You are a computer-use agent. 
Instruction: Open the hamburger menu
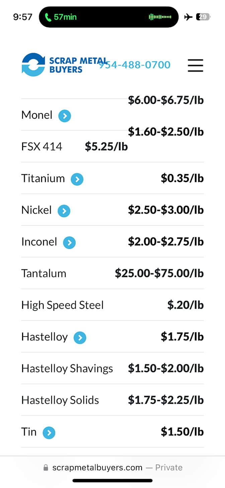click(x=196, y=65)
